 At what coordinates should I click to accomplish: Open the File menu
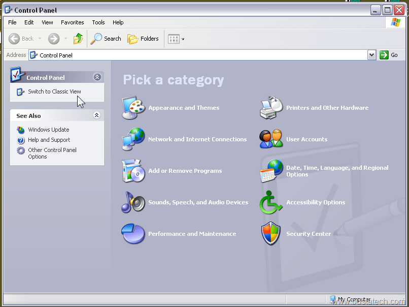[x=12, y=22]
